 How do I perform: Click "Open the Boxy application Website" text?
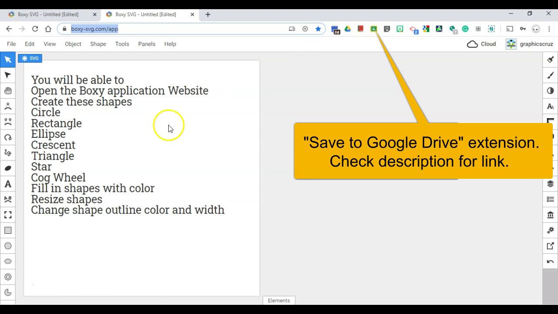coord(120,90)
